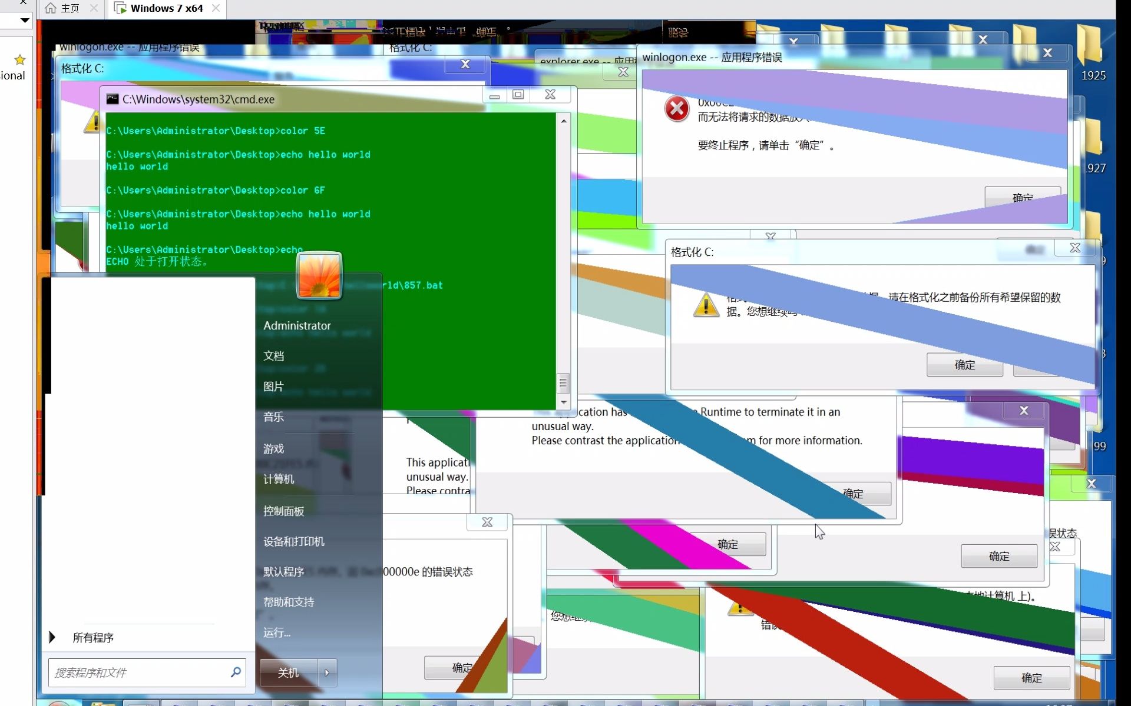Click the cmd window scrollbar thumb
Viewport: 1131px width, 706px height.
point(563,384)
